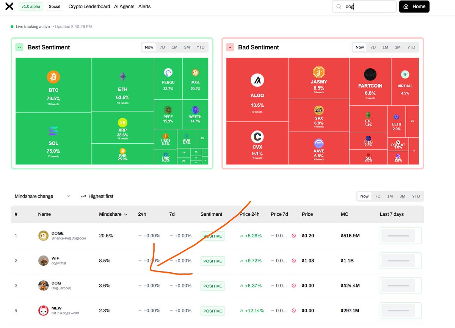Select 3M in the table range selector
Image resolution: width=455 pixels, height=328 pixels.
tap(402, 196)
